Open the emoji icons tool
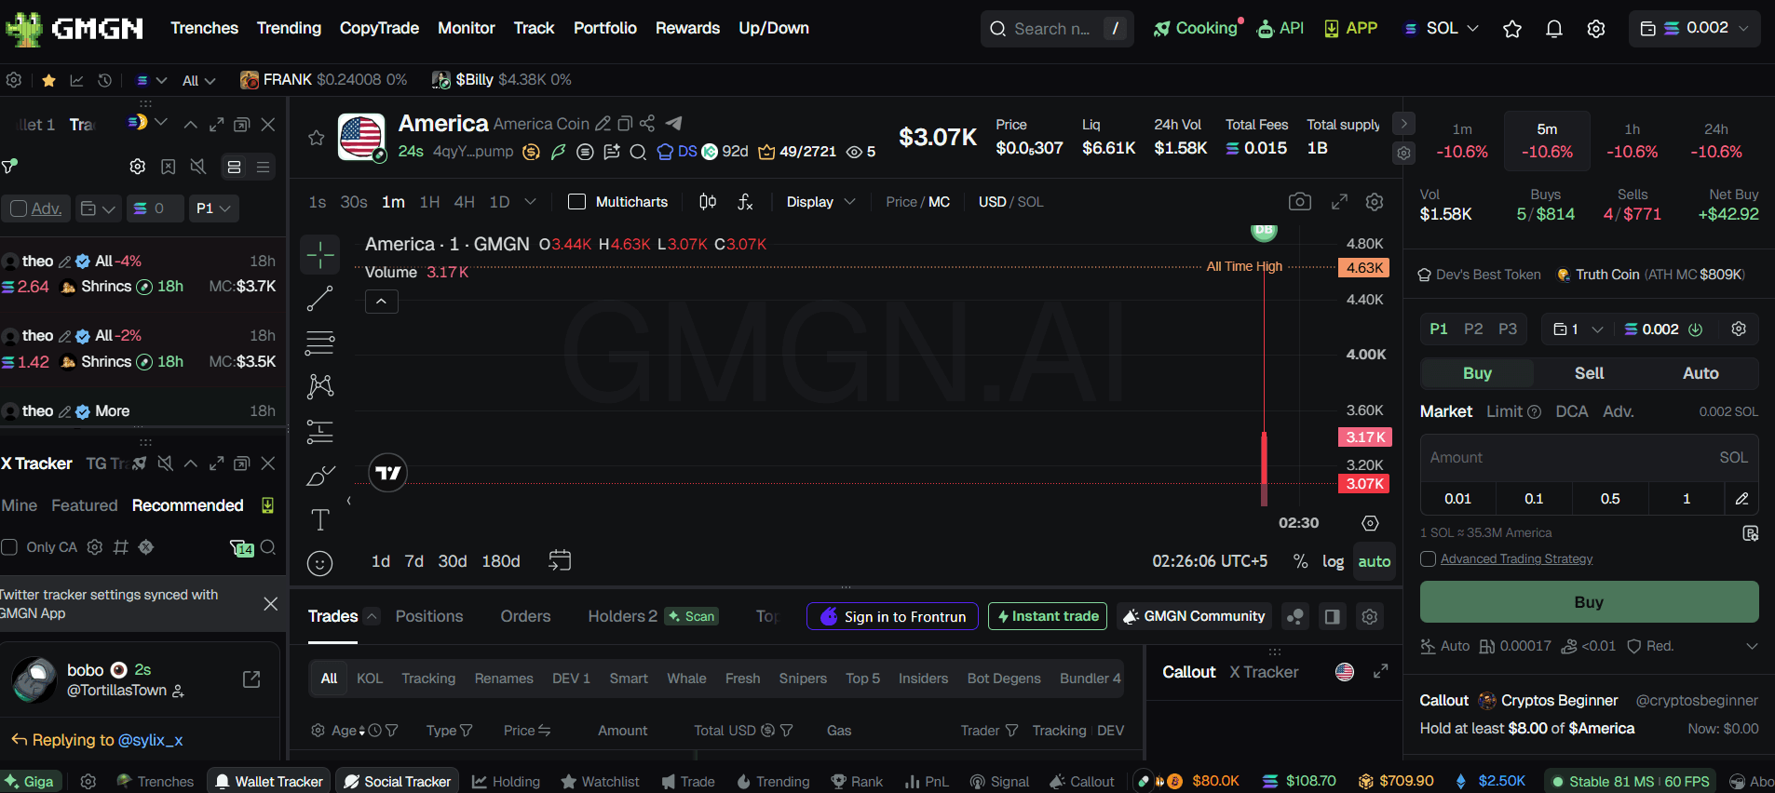Screen dimensions: 1775x793 319,563
